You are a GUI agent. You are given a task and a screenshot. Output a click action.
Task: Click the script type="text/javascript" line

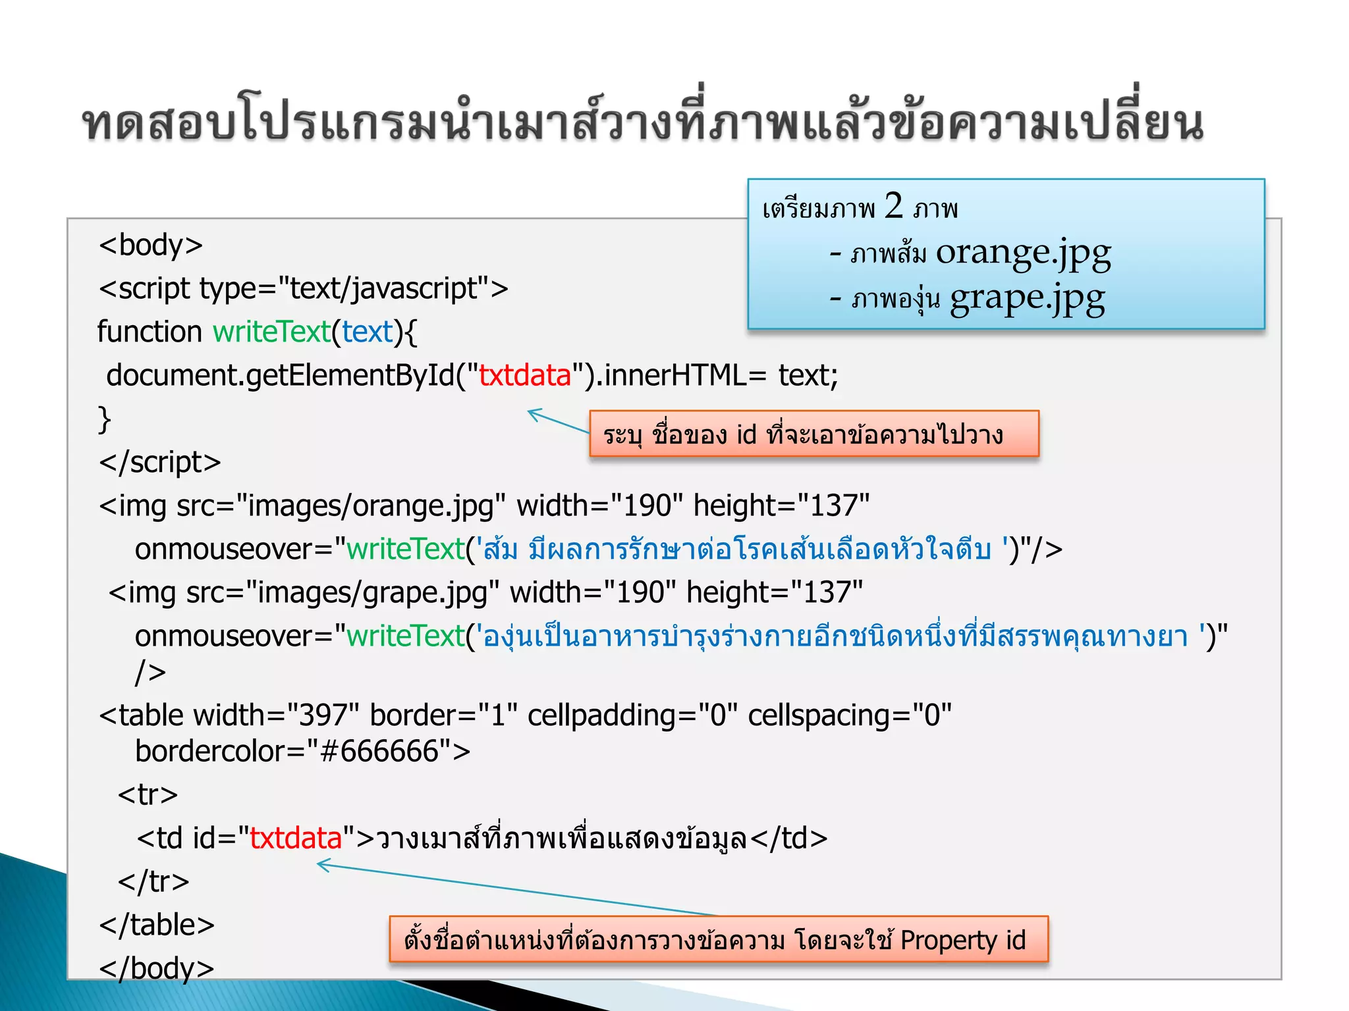(304, 288)
